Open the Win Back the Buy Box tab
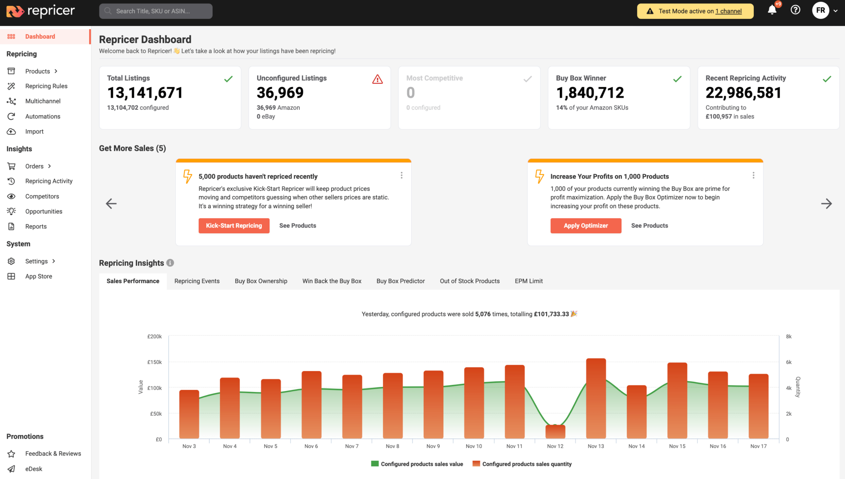This screenshot has width=845, height=479. [332, 281]
